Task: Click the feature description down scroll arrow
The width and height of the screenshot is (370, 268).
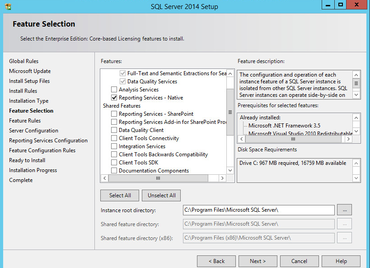Action: tap(356, 95)
